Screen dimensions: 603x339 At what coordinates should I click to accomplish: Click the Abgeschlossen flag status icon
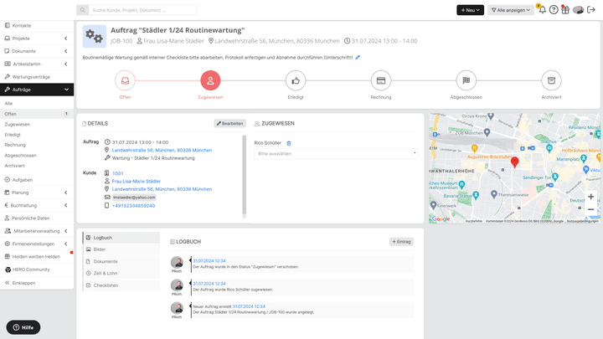point(466,80)
